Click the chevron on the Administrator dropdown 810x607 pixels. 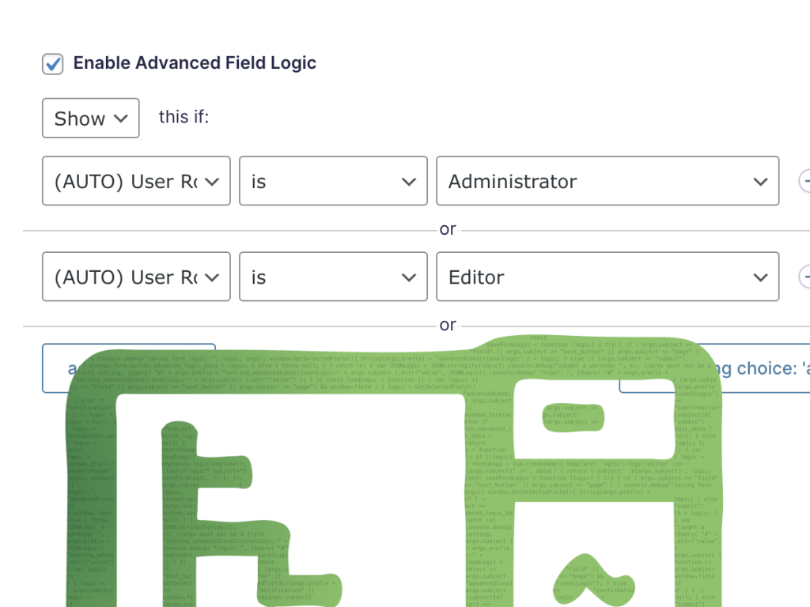pyautogui.click(x=760, y=181)
